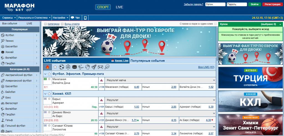Open the Турция Суперлига banner
Image resolution: width=284 pixels, height=136 pixels.
click(250, 78)
